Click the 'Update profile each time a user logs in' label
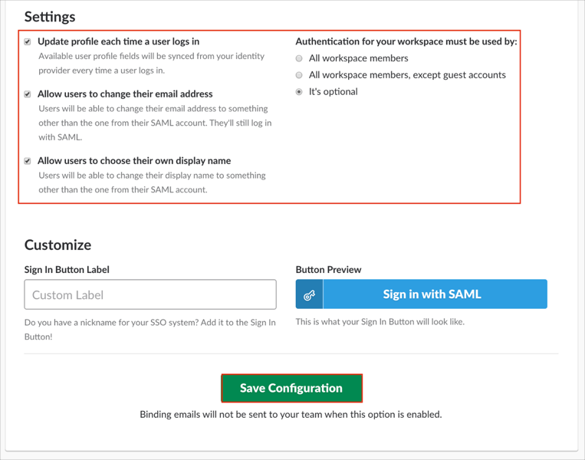 (118, 41)
